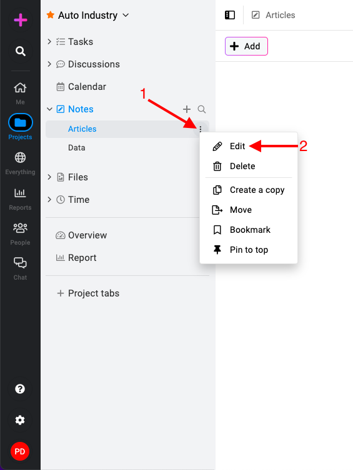Click the Add button
353x470 pixels.
pyautogui.click(x=246, y=46)
